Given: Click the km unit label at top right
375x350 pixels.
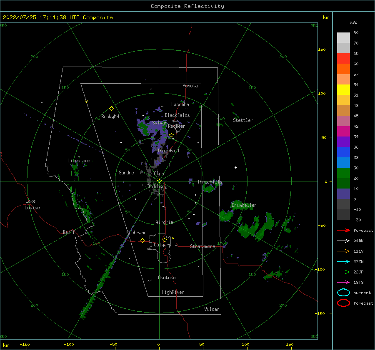Looking at the screenshot, I should [326, 17].
